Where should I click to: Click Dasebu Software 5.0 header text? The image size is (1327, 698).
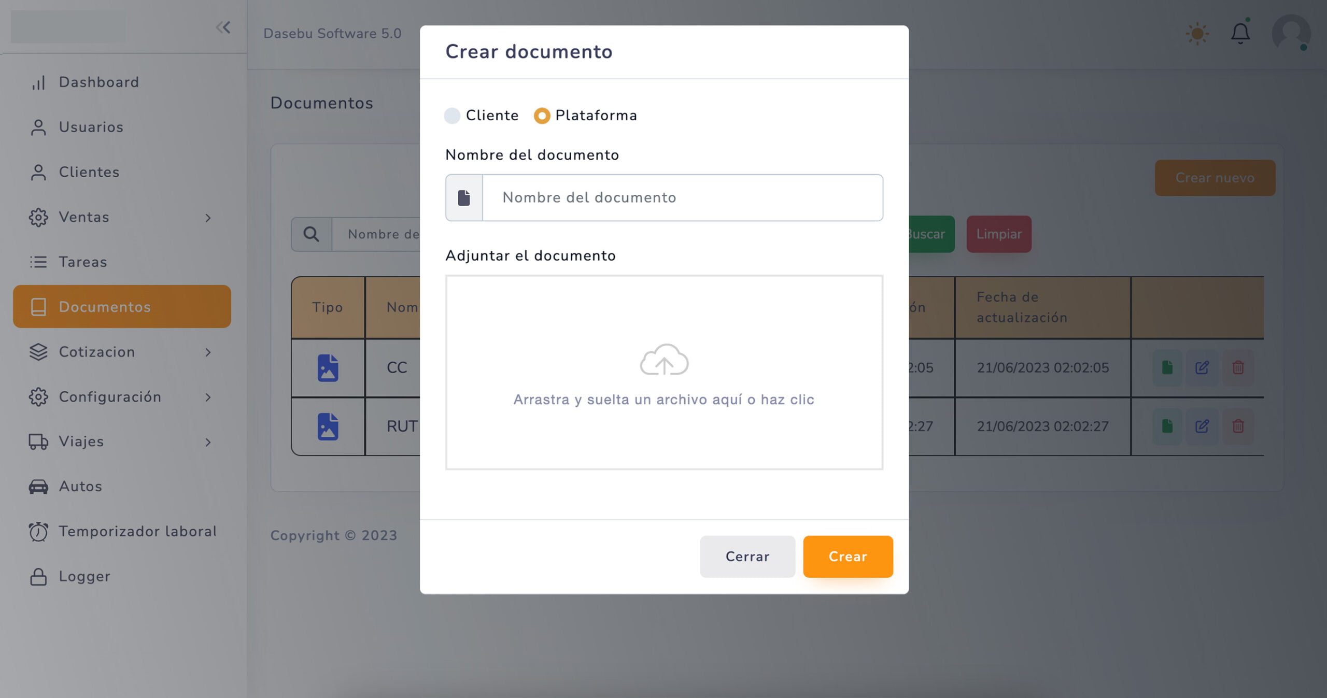coord(332,34)
